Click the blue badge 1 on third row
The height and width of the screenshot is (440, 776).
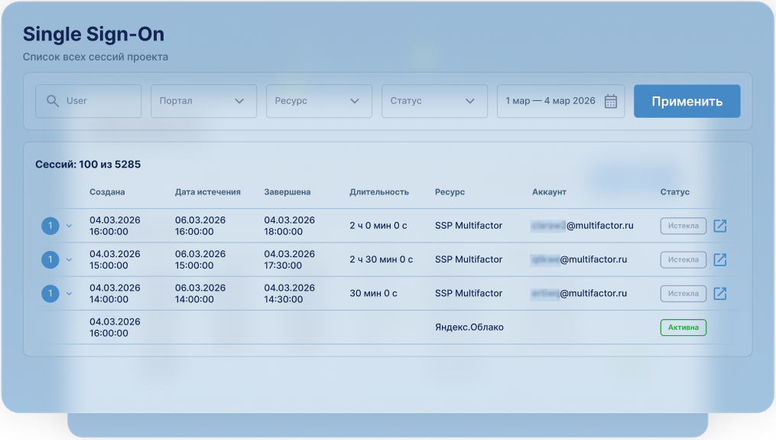(50, 293)
